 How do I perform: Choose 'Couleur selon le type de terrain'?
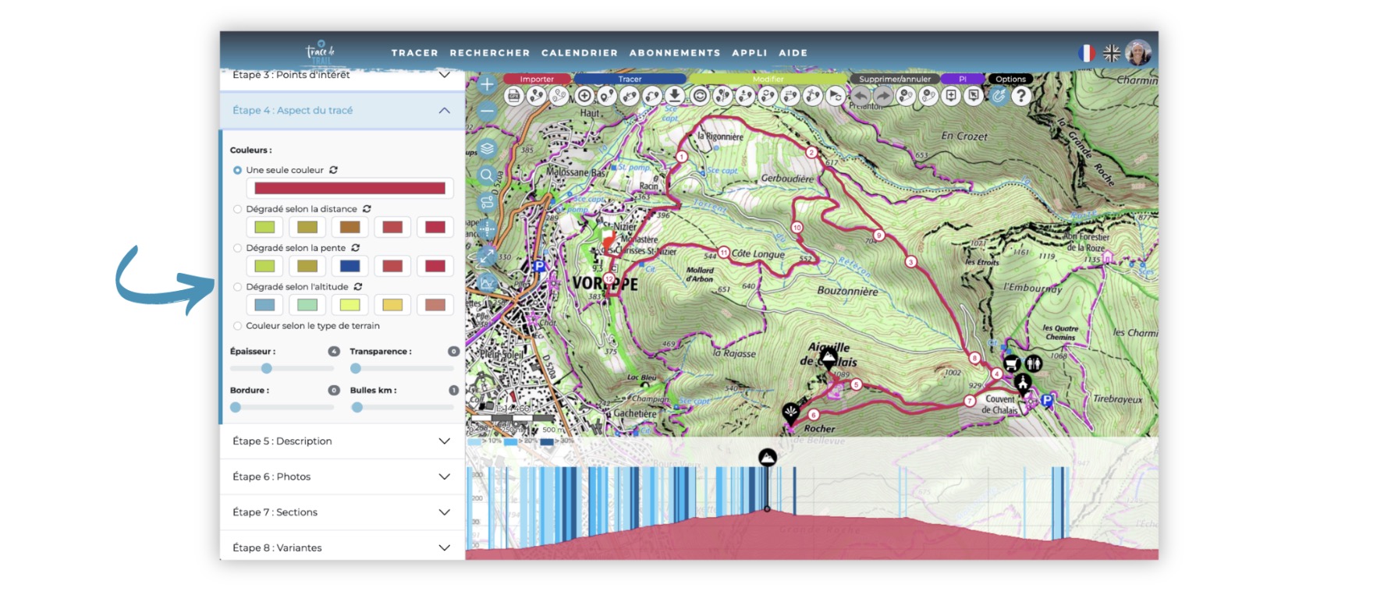(238, 326)
